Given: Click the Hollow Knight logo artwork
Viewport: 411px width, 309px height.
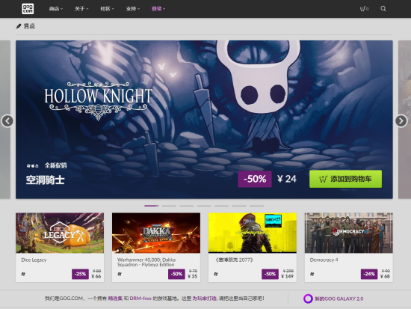Looking at the screenshot, I should pos(99,101).
